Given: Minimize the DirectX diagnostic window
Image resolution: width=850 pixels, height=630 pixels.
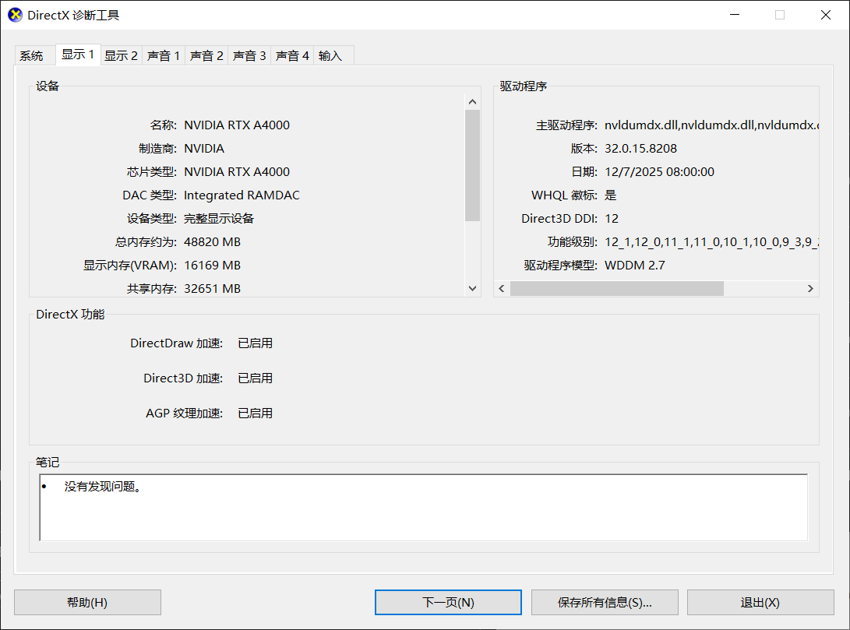Looking at the screenshot, I should (734, 15).
